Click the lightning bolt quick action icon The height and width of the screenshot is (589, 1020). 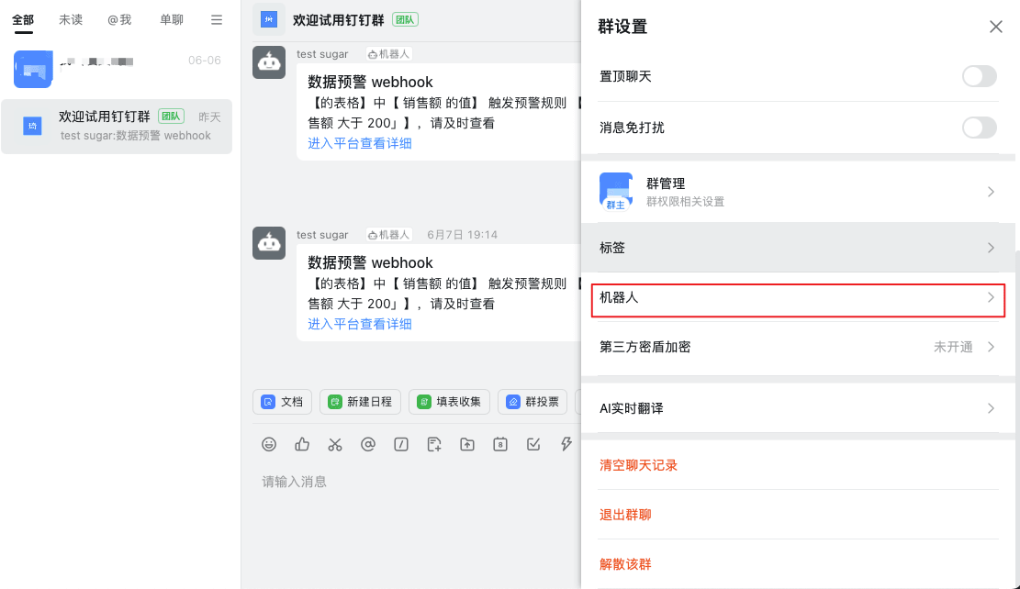click(x=566, y=444)
